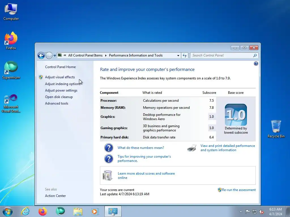Screen dimensions: 290x217
Task: Click the search magnifier icon
Action: [x=255, y=55]
